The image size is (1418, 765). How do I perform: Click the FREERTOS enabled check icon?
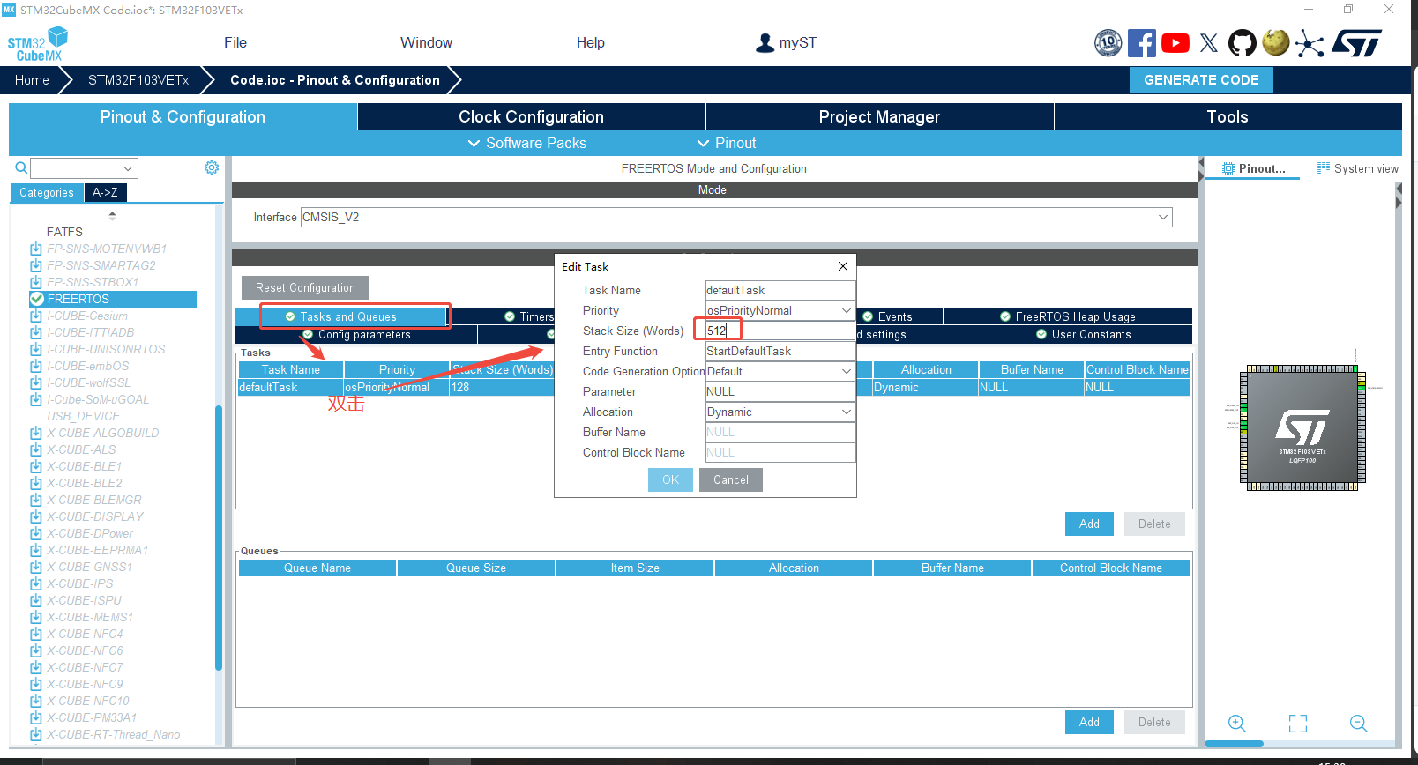[37, 299]
